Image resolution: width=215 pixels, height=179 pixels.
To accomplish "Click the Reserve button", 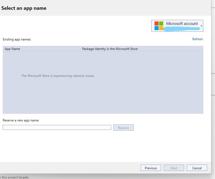I will tap(123, 128).
